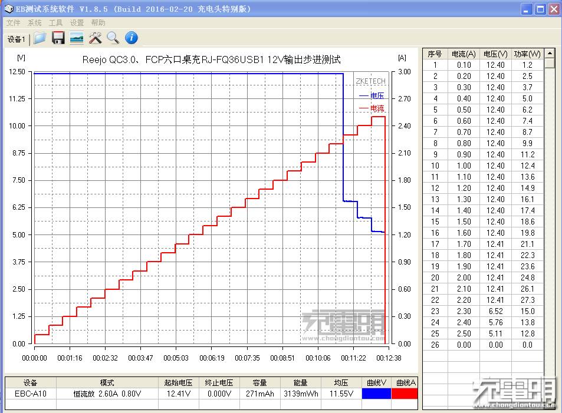Image resolution: width=562 pixels, height=413 pixels.
Task: Click the 3.00 current axis label
Action: [x=405, y=72]
